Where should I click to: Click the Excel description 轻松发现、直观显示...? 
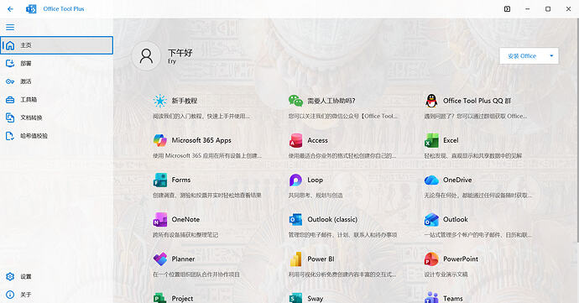click(x=473, y=156)
